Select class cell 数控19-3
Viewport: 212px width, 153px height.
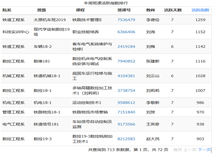coord(43,139)
